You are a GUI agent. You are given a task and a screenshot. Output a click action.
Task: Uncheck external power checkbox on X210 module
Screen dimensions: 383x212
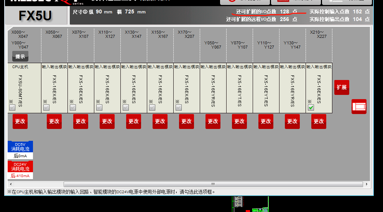pos(311,108)
